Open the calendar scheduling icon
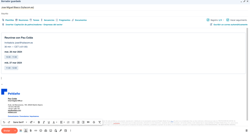 click(x=65, y=131)
